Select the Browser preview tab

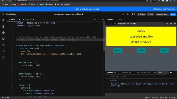tap(110, 19)
